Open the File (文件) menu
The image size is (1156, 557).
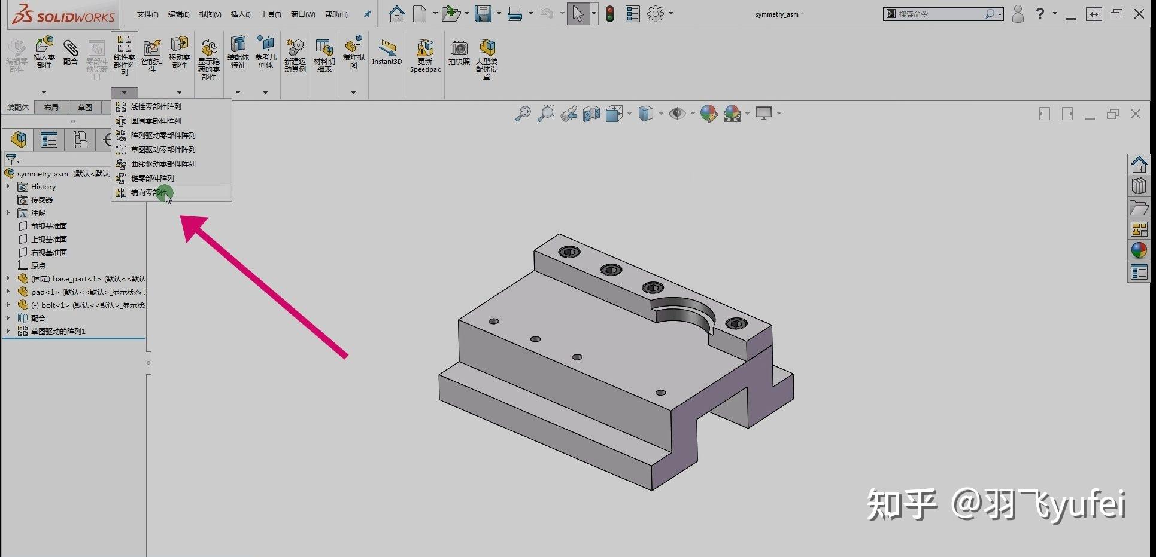click(x=147, y=14)
